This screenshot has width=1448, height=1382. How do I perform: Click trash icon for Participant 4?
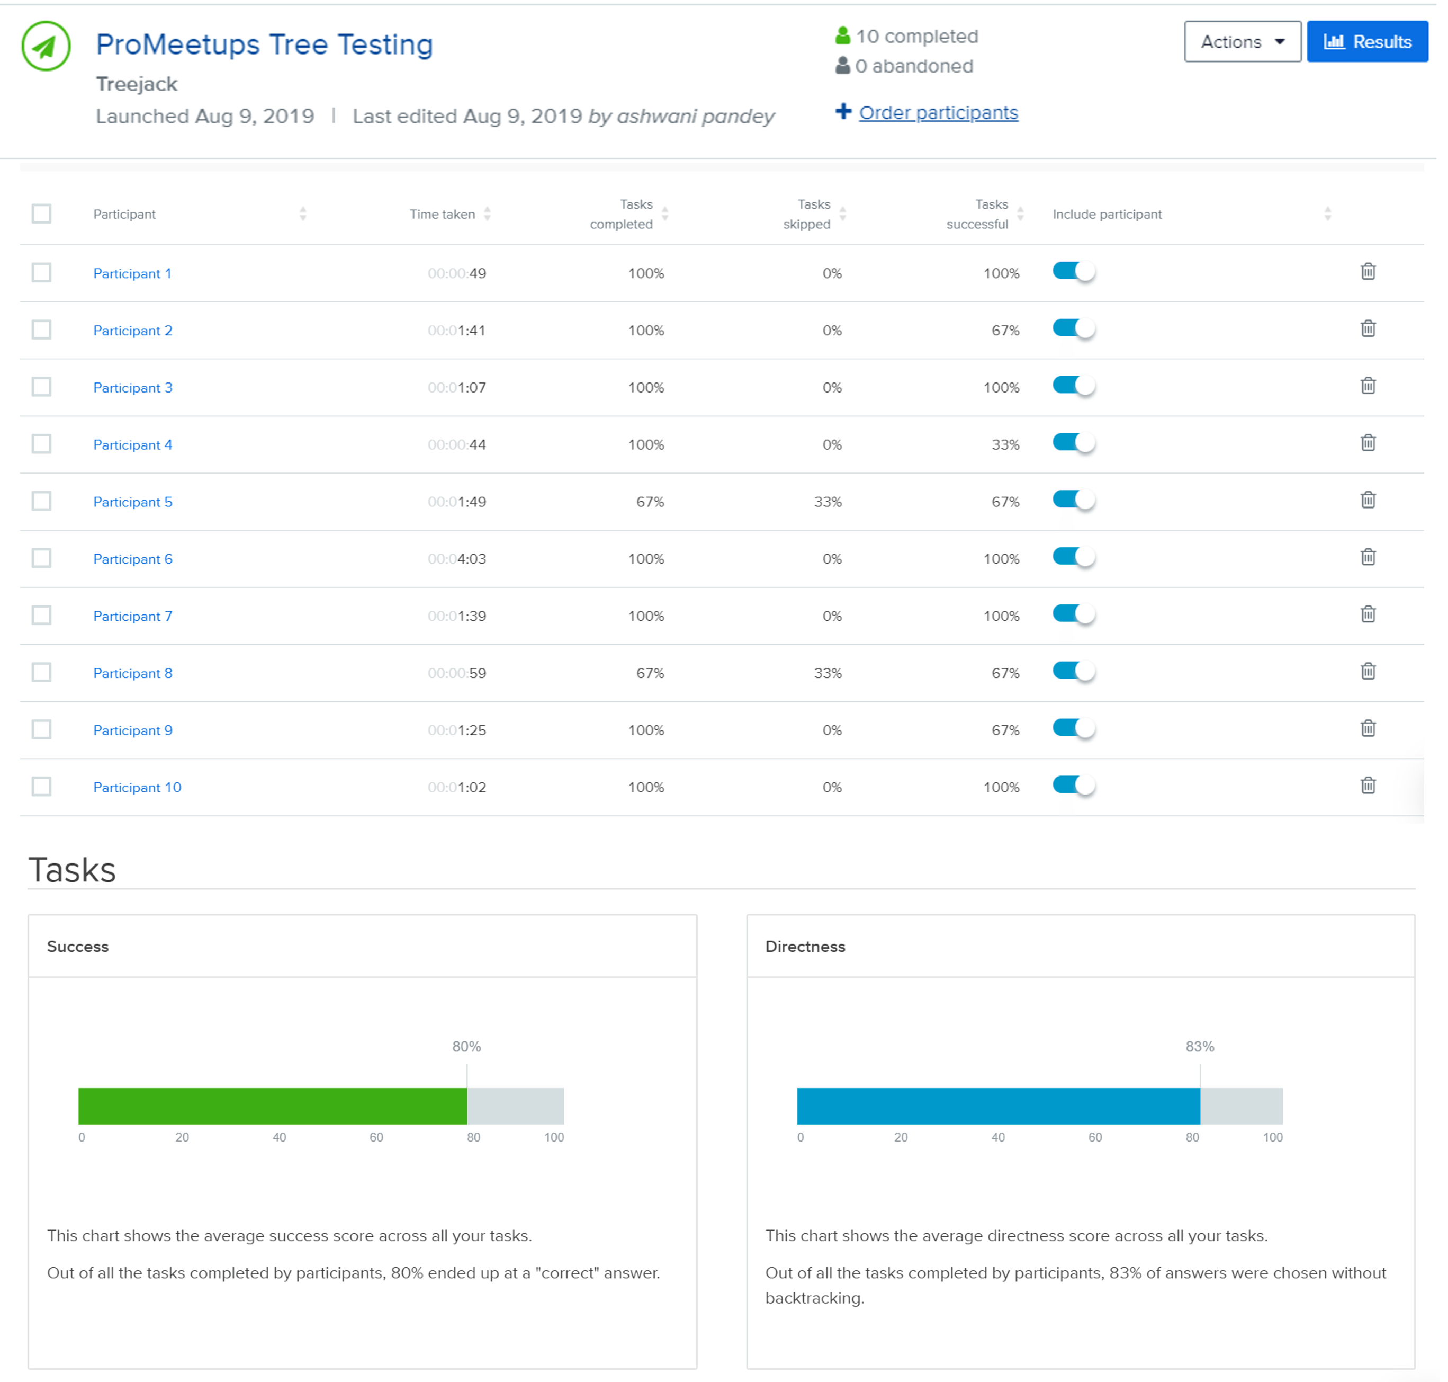click(x=1367, y=443)
